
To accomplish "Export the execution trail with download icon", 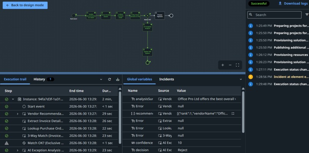I will (x=118, y=79).
